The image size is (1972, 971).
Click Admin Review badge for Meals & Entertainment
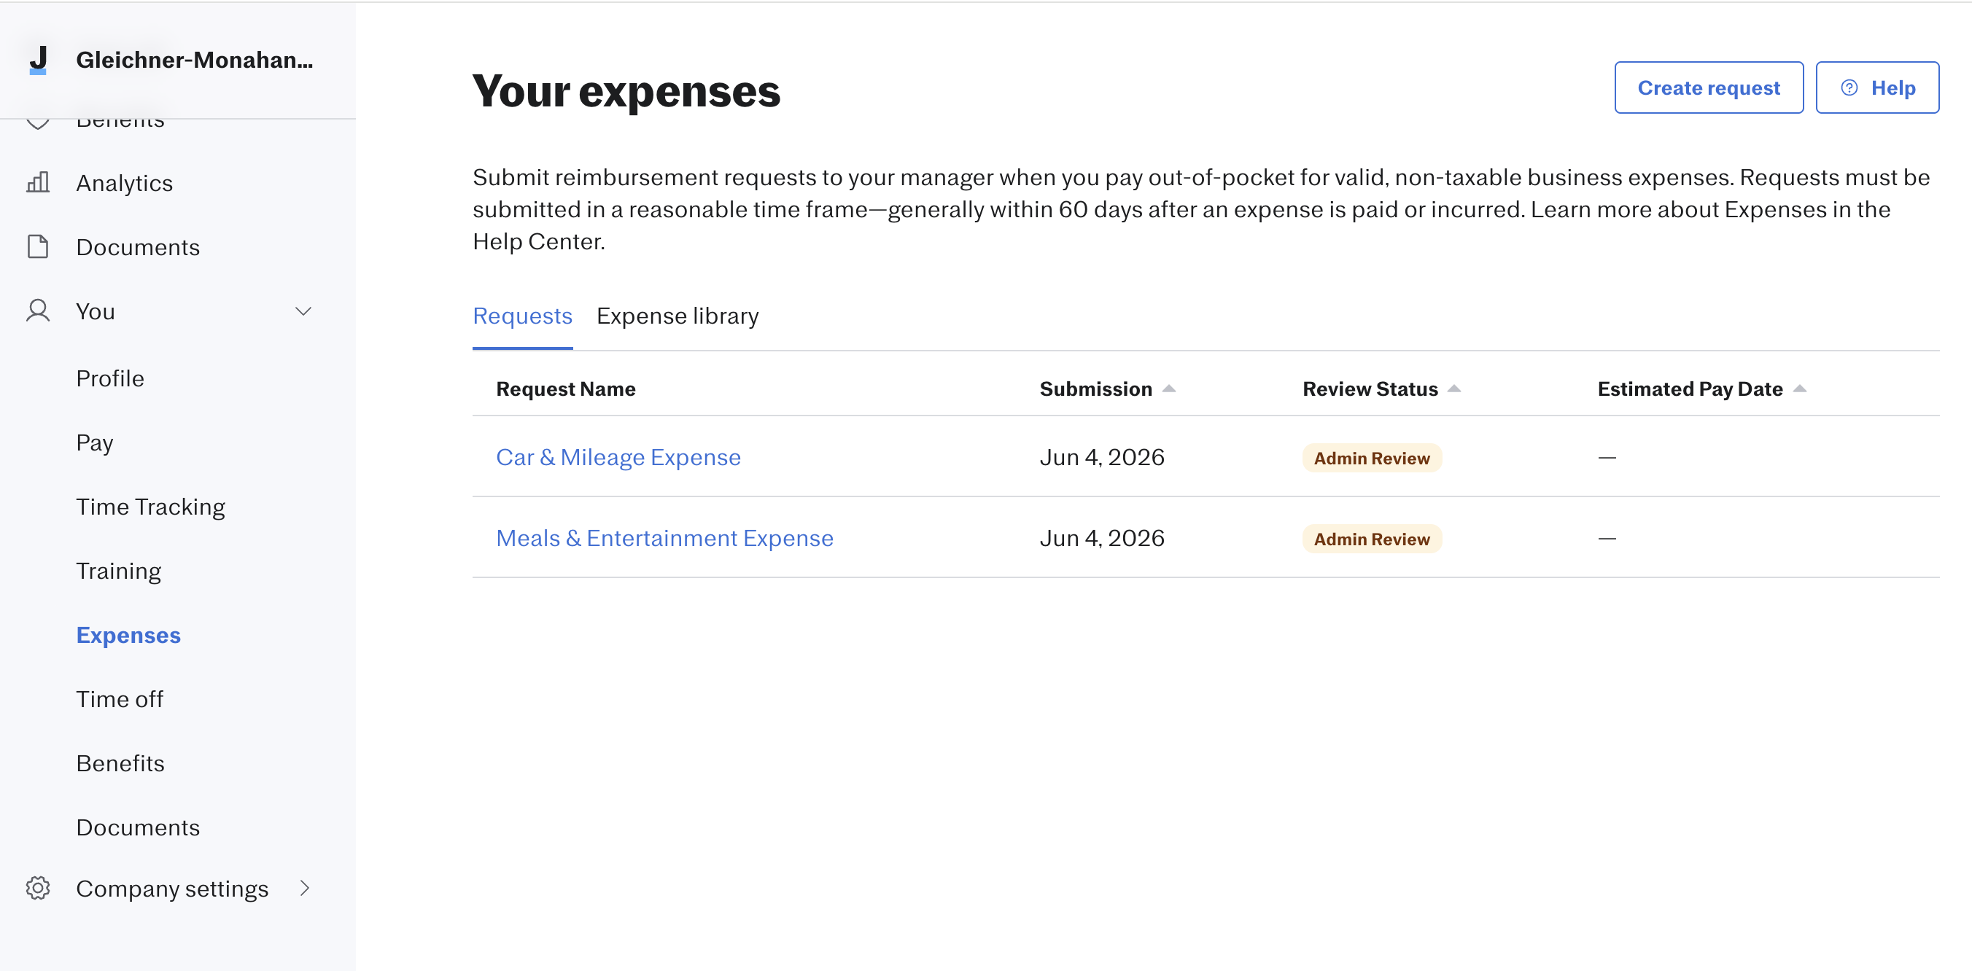(1372, 539)
